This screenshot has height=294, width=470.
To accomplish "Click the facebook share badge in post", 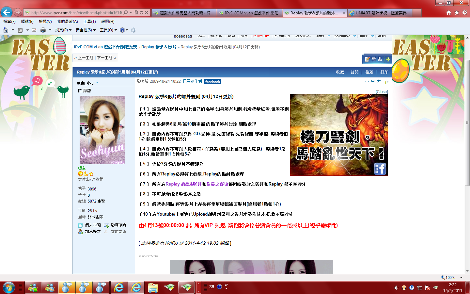I will [x=212, y=82].
